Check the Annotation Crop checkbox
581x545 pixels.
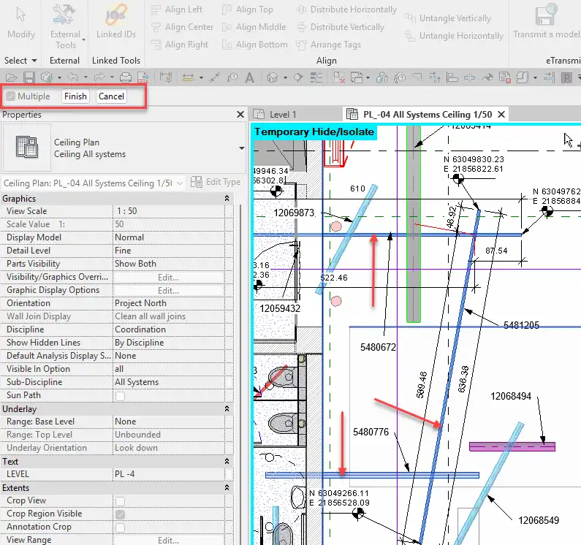120,527
